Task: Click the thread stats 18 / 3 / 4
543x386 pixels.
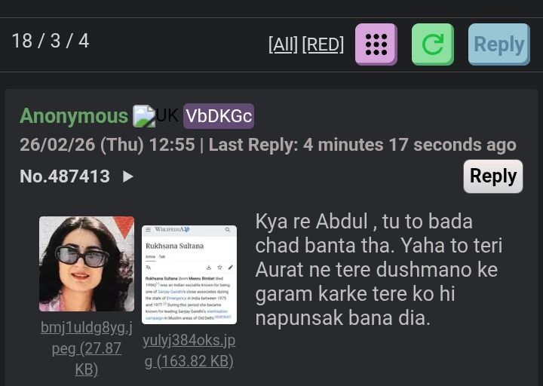Action: [x=51, y=41]
